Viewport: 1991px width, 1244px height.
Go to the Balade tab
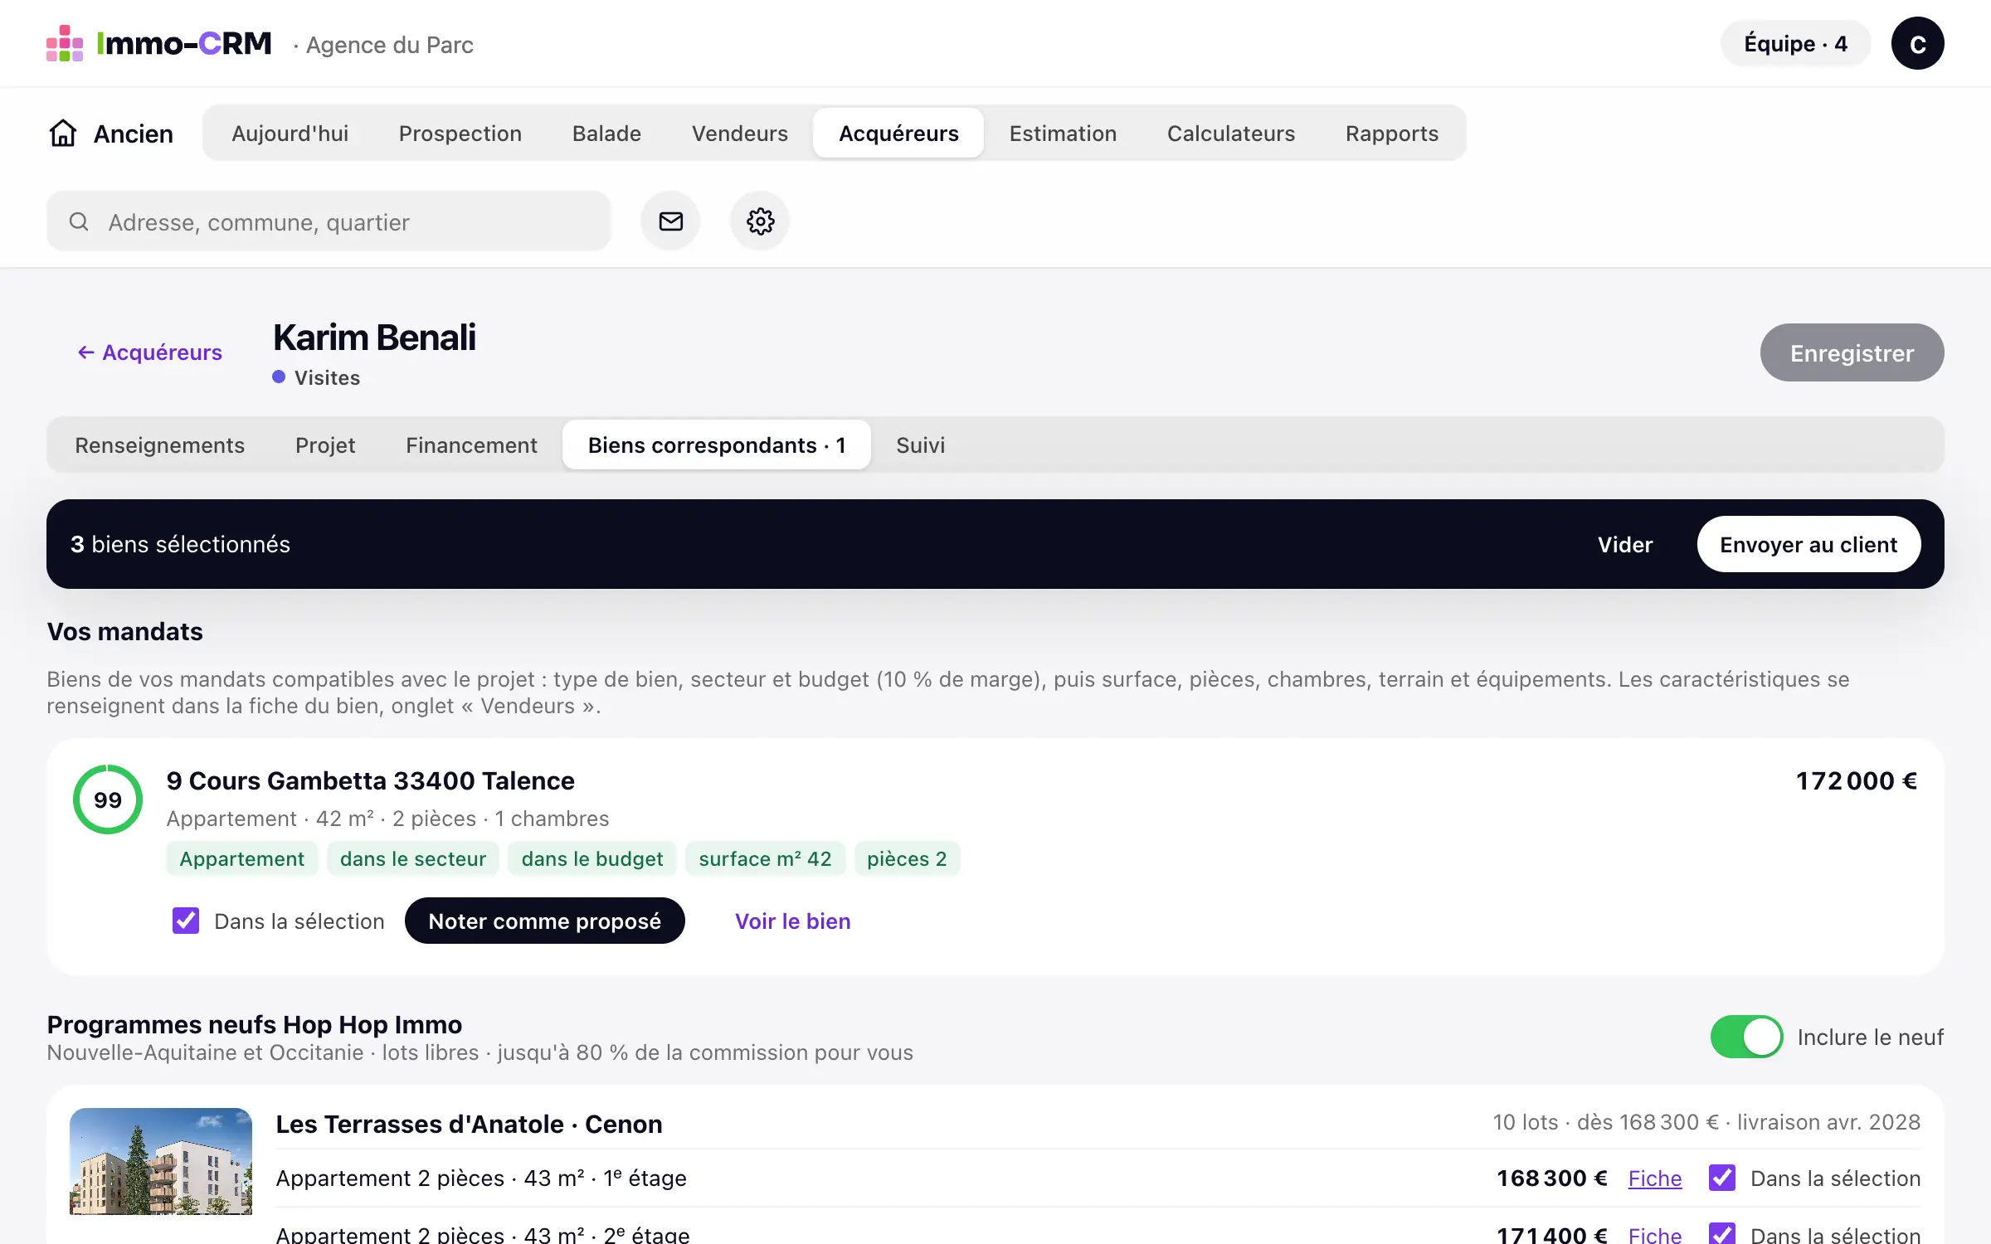click(x=606, y=134)
